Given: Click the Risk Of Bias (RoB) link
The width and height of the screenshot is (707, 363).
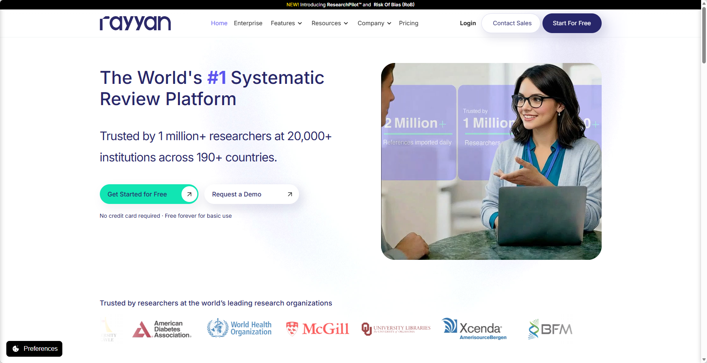Looking at the screenshot, I should coord(394,5).
